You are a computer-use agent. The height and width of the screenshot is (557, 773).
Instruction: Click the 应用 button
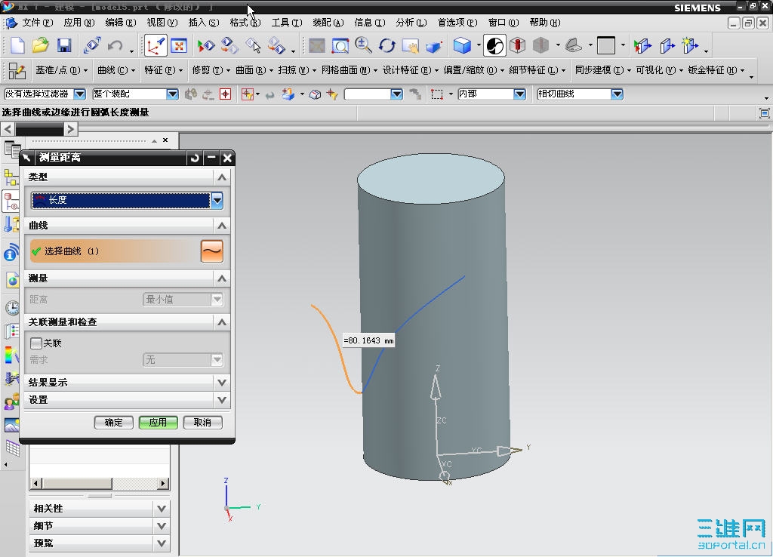[x=158, y=423]
